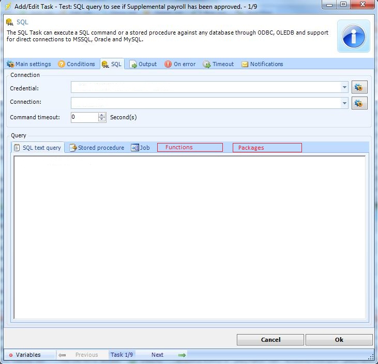
Task: Select the Stored procedure query tab
Action: pyautogui.click(x=97, y=148)
